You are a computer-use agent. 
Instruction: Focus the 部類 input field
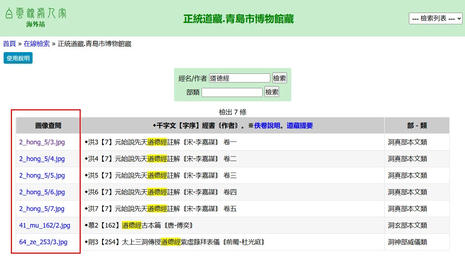pyautogui.click(x=232, y=92)
